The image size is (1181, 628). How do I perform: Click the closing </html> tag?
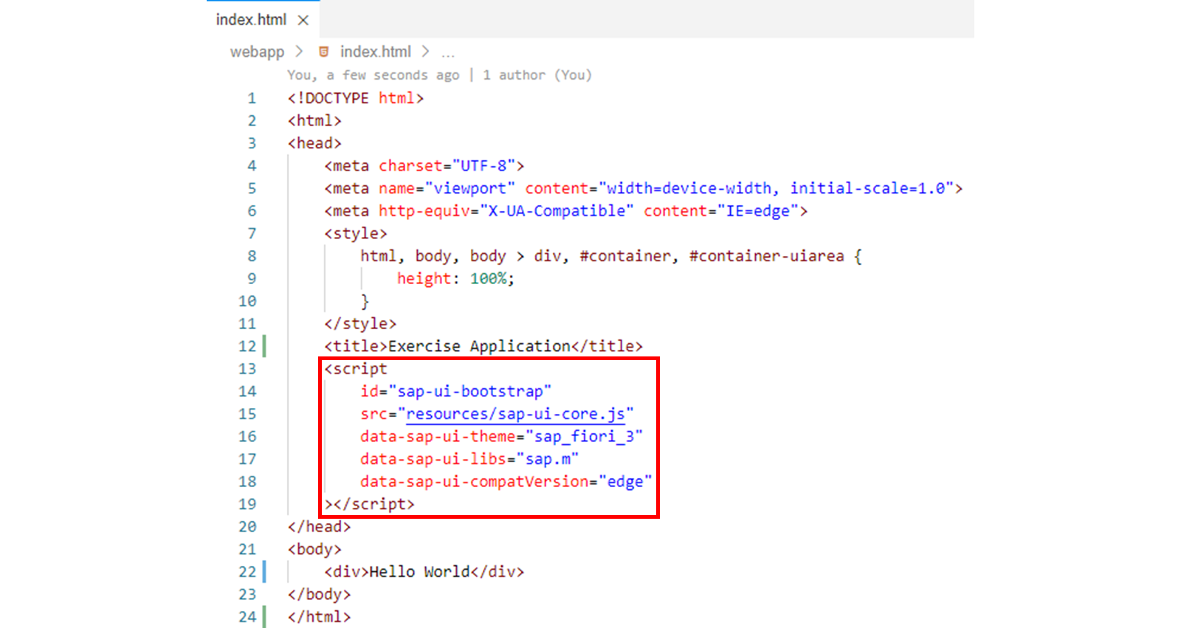tap(319, 617)
